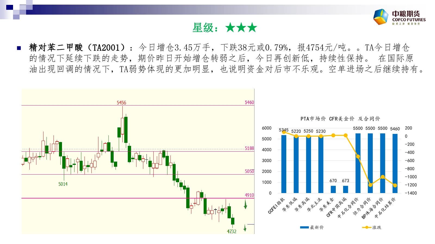Click the blue 最新价 legend swatch
This screenshot has width=435, height=244.
point(304,227)
